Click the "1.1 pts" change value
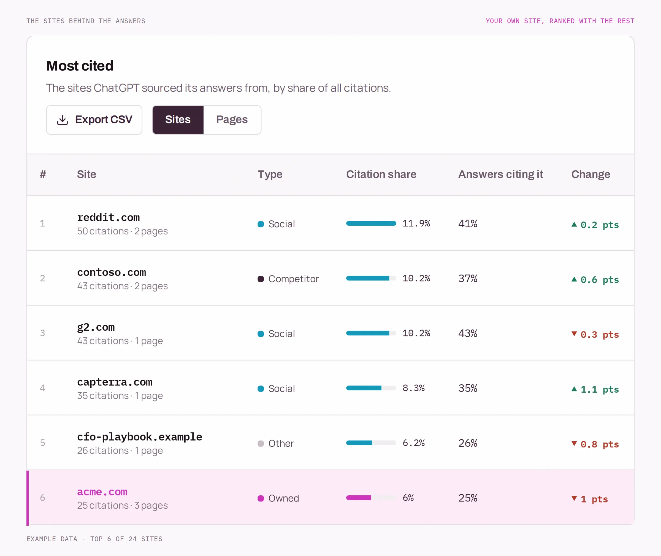Image resolution: width=661 pixels, height=556 pixels. pyautogui.click(x=600, y=390)
